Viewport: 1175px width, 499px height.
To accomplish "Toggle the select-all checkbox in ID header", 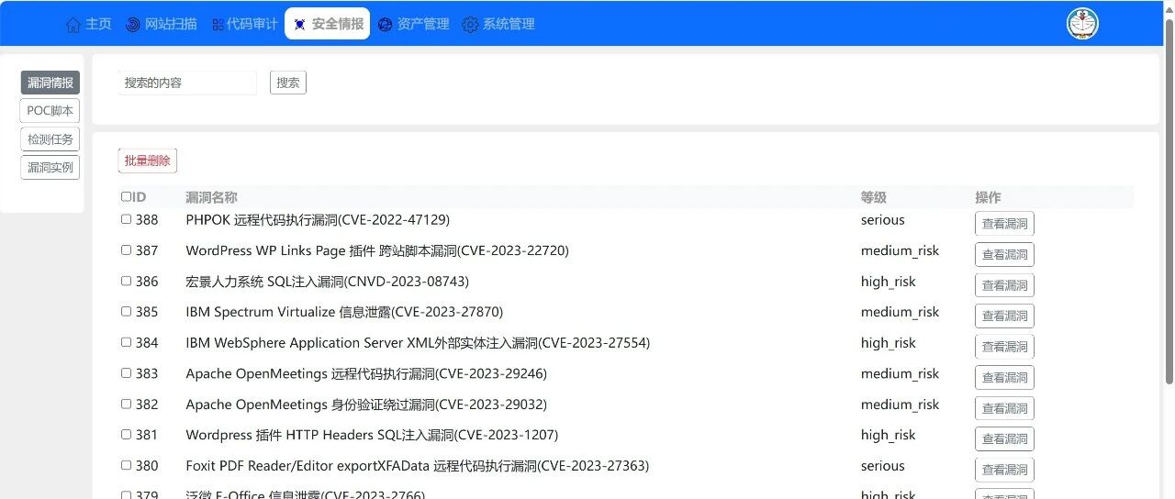I will 126,196.
